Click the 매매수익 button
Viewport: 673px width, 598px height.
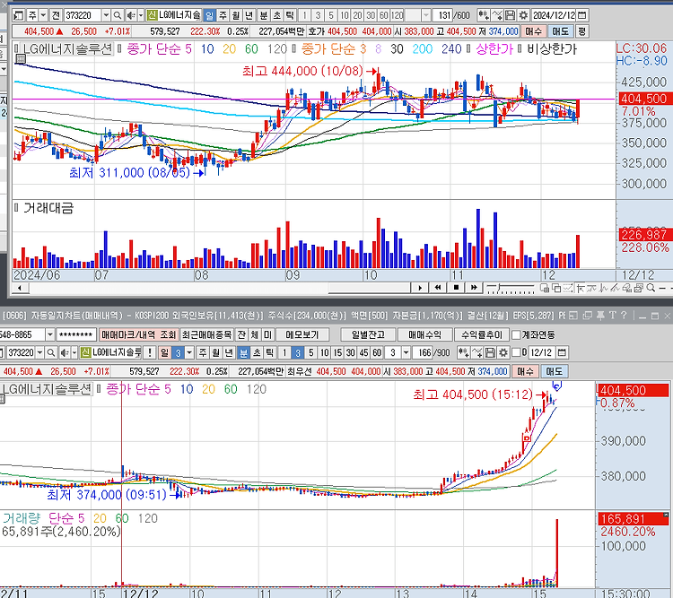point(425,334)
